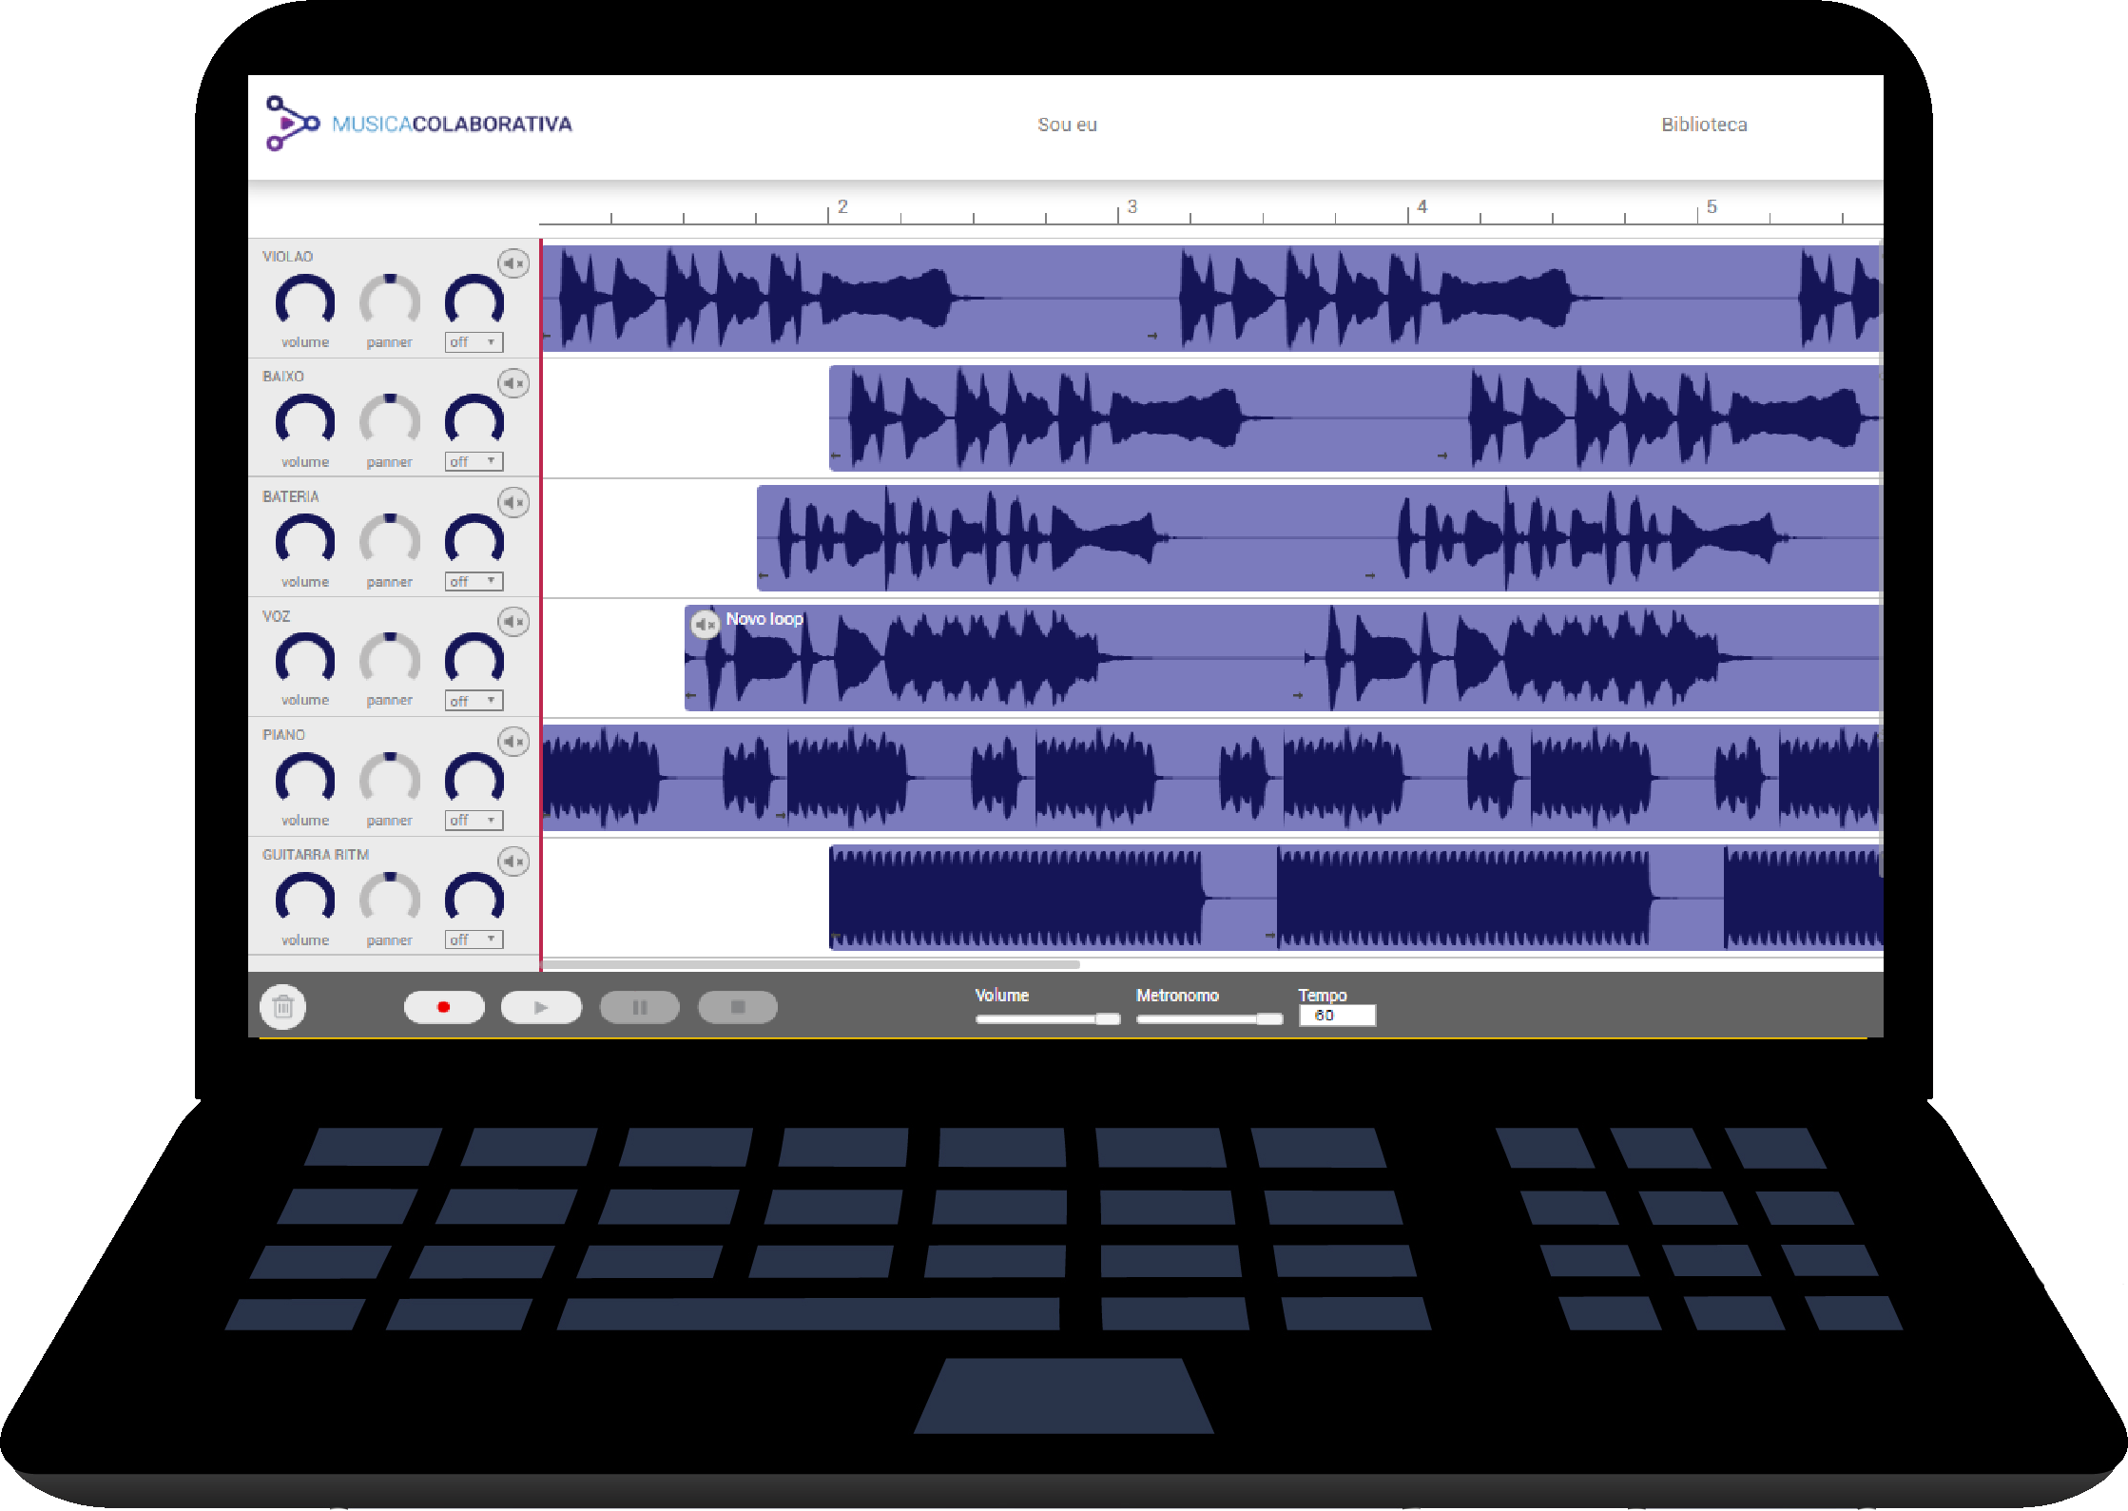Click the BAIXO track name
The width and height of the screenshot is (2128, 1511).
283,377
